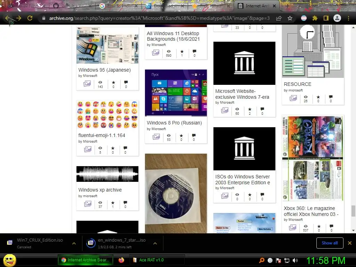Click favorites star on Windows 8 Pro (Russian)
The image size is (356, 267).
181,136
